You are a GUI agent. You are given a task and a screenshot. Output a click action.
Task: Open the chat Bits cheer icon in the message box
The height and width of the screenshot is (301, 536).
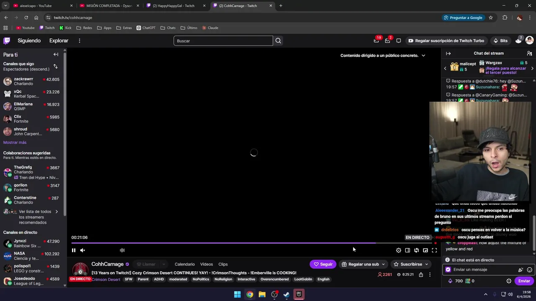coord(521,270)
